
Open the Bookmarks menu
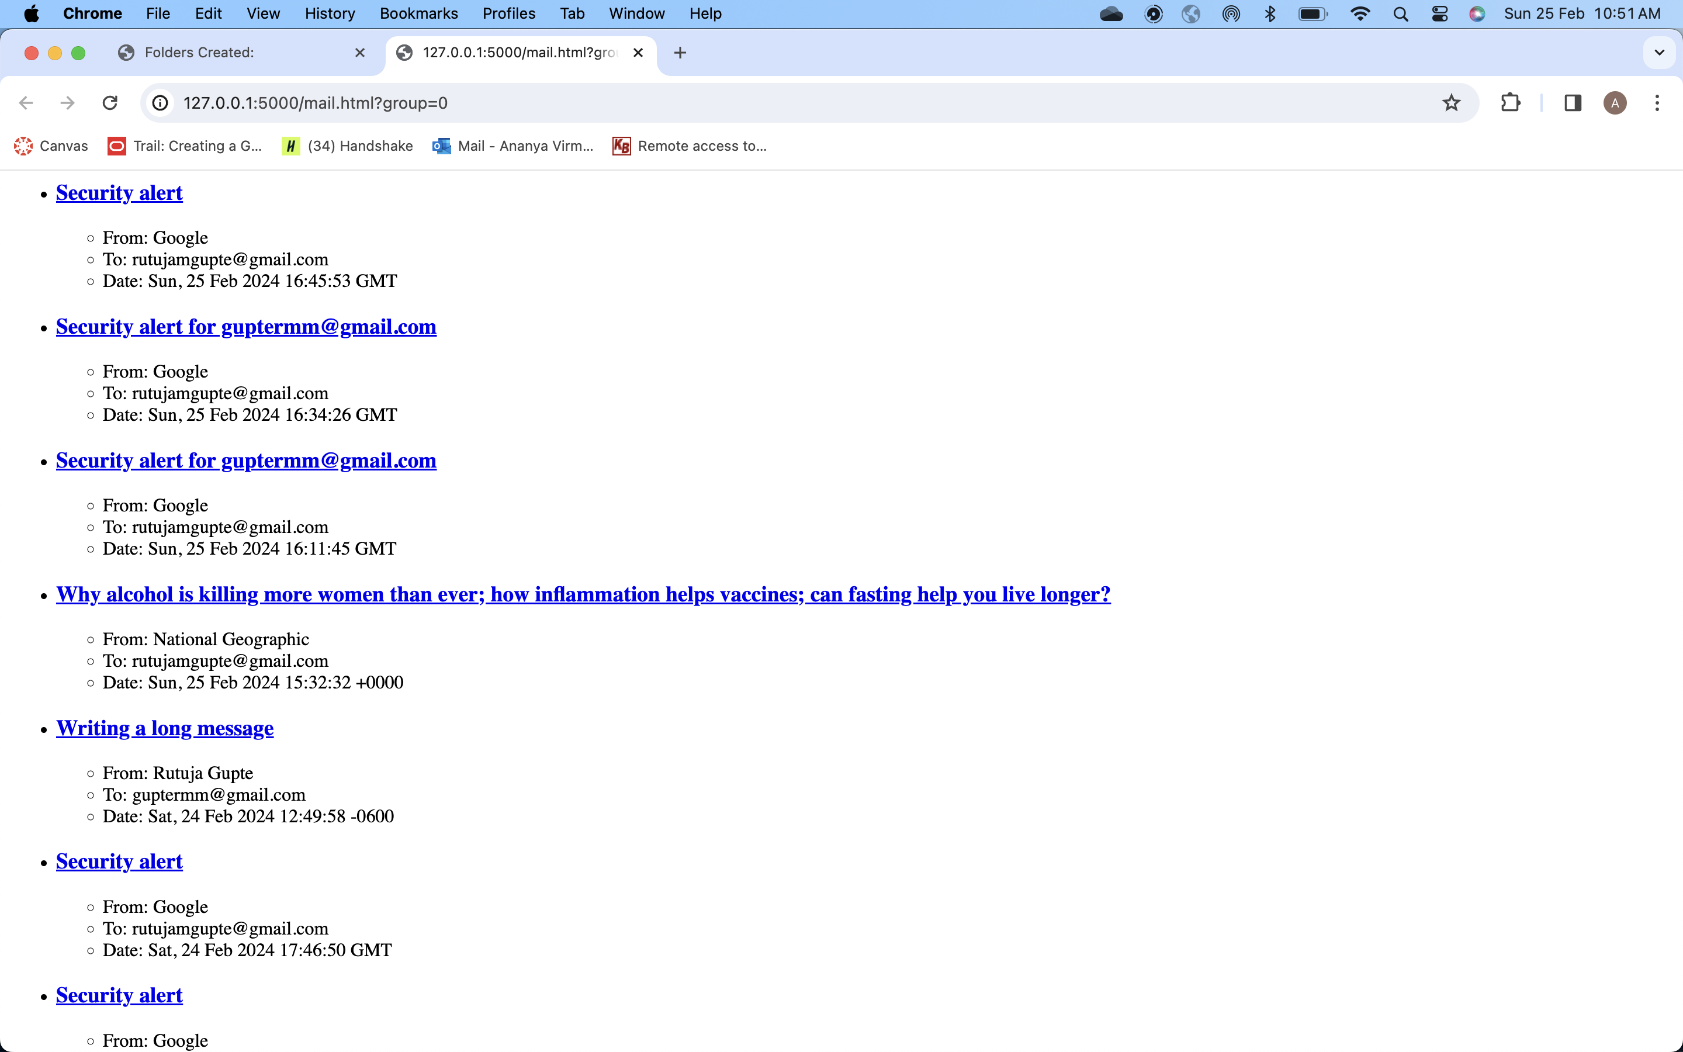[x=418, y=14]
